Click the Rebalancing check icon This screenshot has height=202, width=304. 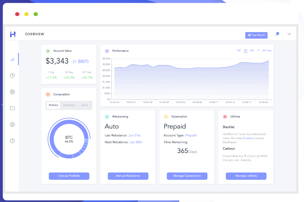[107, 117]
